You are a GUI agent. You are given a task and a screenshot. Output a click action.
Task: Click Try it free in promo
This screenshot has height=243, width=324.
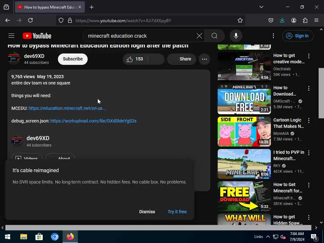[177, 212]
